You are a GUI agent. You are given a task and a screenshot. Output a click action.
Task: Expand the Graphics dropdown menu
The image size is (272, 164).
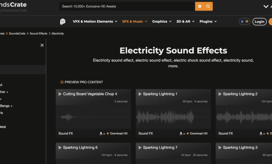162,22
